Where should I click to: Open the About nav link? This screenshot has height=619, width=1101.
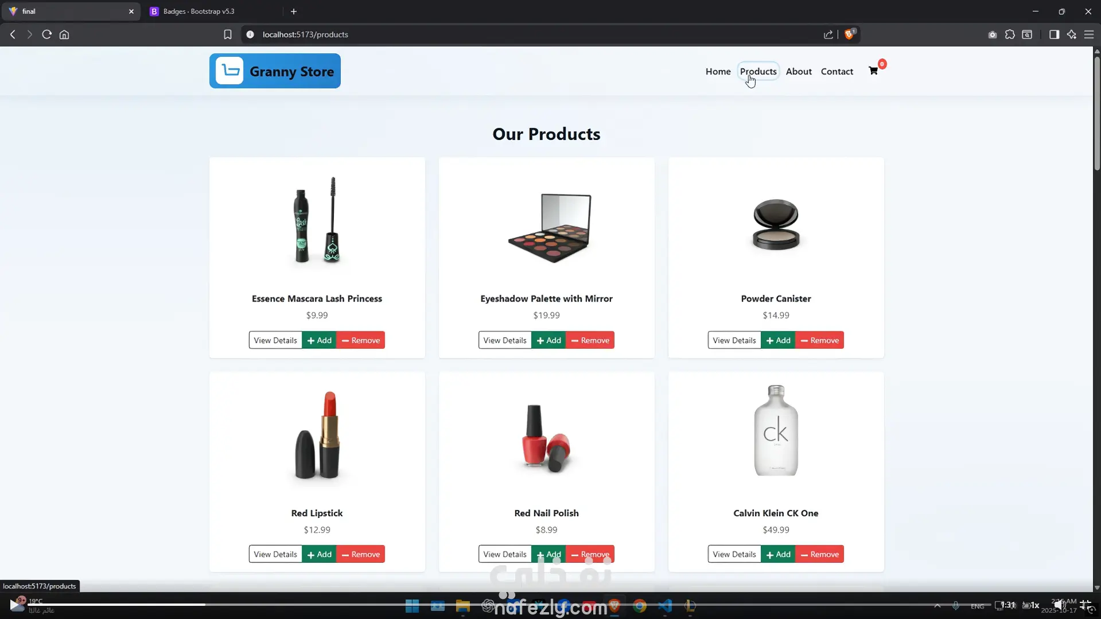pos(799,71)
